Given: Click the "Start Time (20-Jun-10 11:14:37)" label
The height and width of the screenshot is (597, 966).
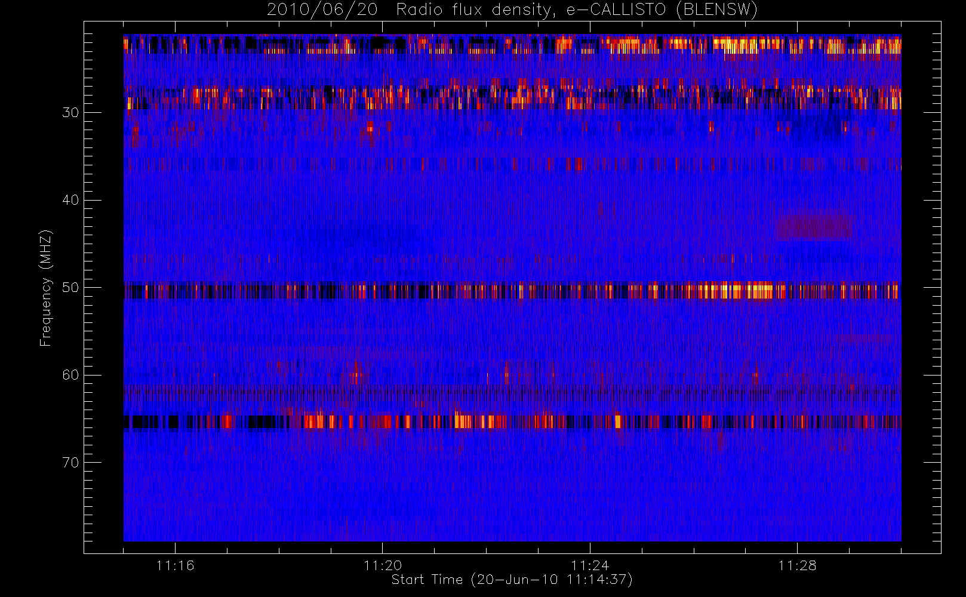Looking at the screenshot, I should coord(512,580).
